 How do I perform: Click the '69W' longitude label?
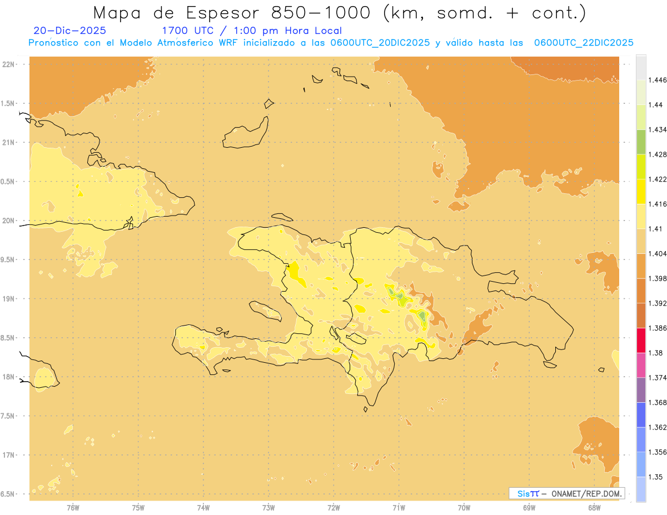(x=529, y=507)
